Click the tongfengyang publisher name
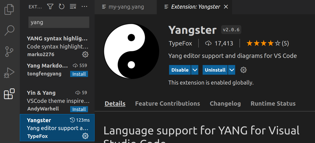Screen dimensions: 315x143 pyautogui.click(x=44, y=74)
